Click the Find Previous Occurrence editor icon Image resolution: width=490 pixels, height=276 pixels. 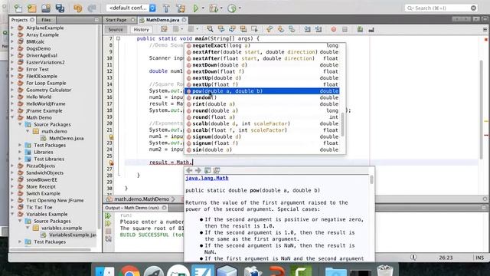tap(221, 29)
